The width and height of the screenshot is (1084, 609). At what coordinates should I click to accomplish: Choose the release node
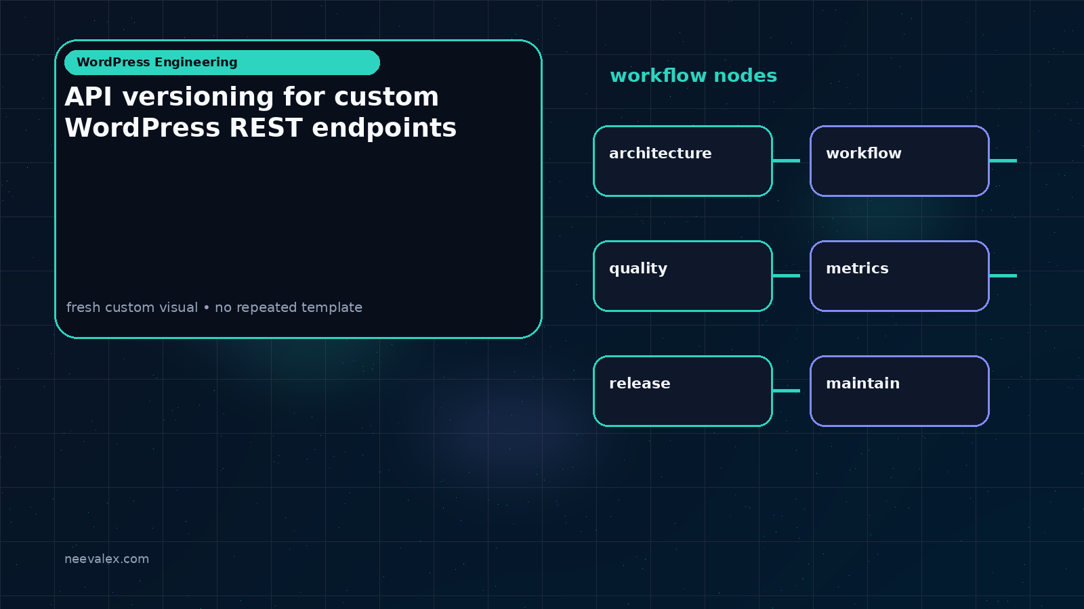coord(683,391)
